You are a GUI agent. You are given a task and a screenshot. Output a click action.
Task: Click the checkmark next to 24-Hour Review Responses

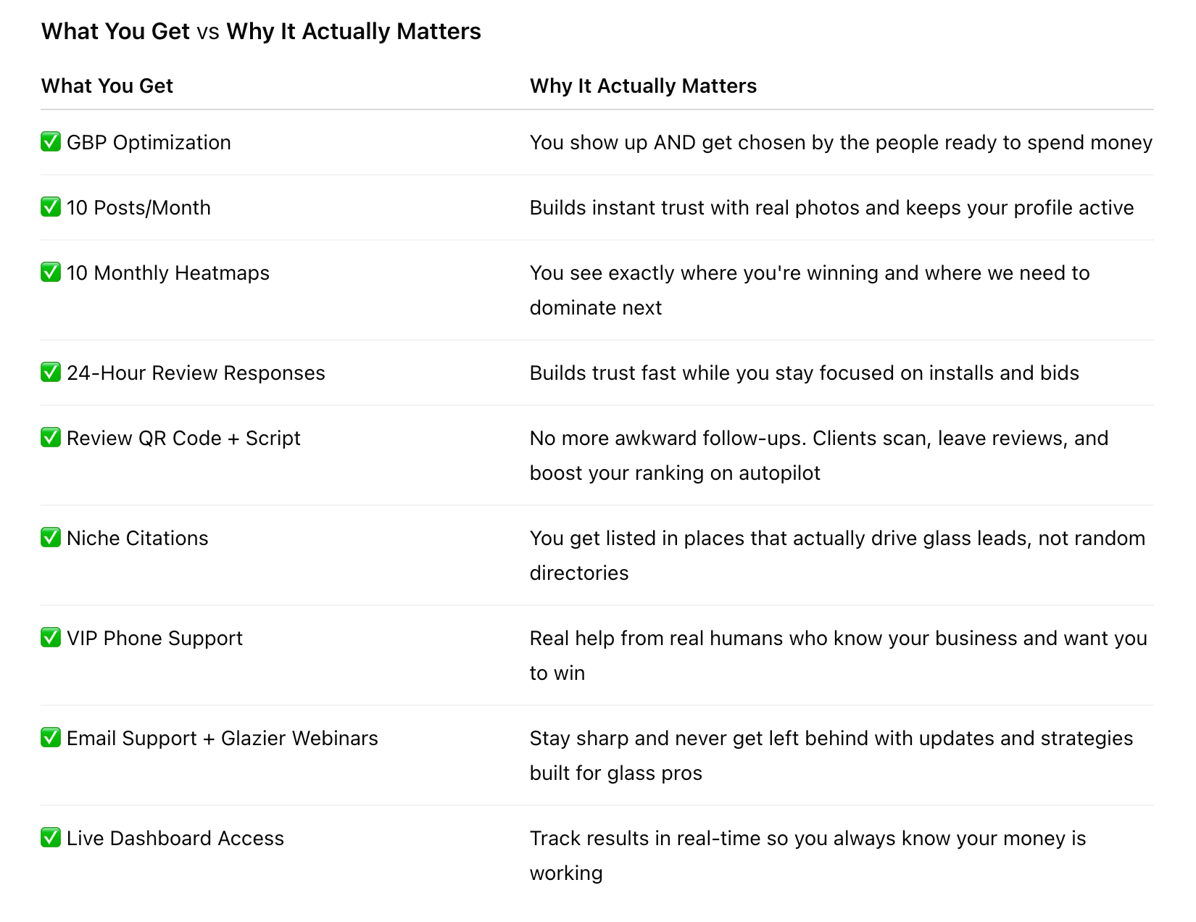click(51, 373)
